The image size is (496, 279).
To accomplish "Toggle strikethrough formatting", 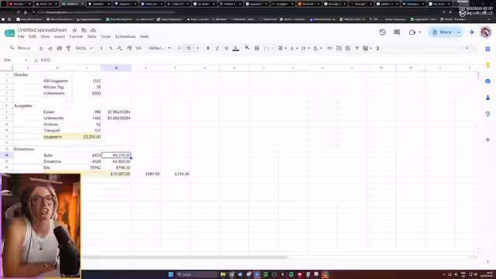I will click(226, 48).
